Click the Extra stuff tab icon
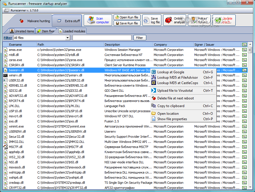The width and height of the screenshot is (255, 192). [59, 21]
